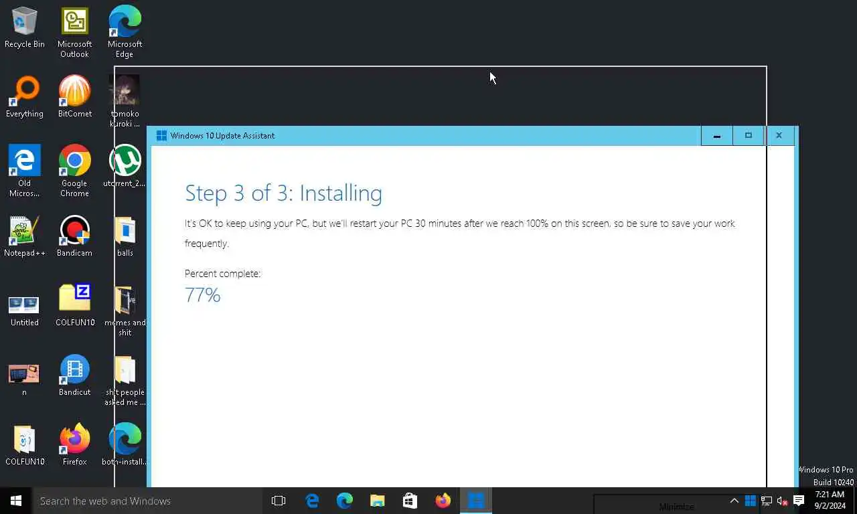Select the tomoko kuroki image file
This screenshot has width=857, height=514.
point(125,102)
